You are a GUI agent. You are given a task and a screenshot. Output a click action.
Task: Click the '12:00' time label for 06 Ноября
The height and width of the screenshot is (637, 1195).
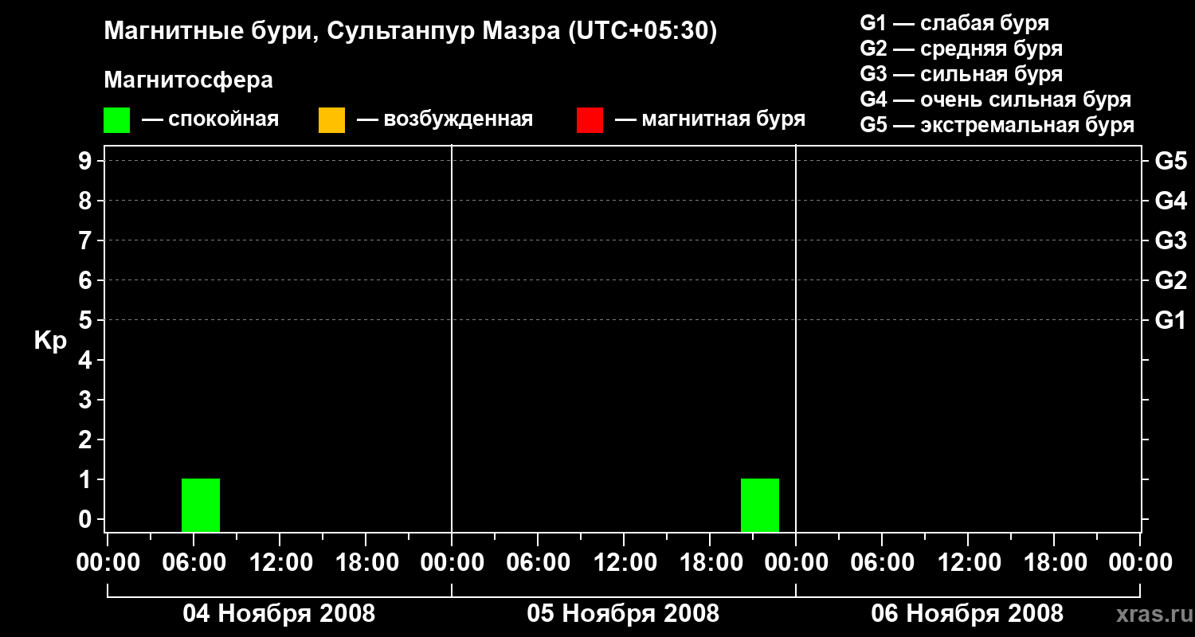click(968, 562)
